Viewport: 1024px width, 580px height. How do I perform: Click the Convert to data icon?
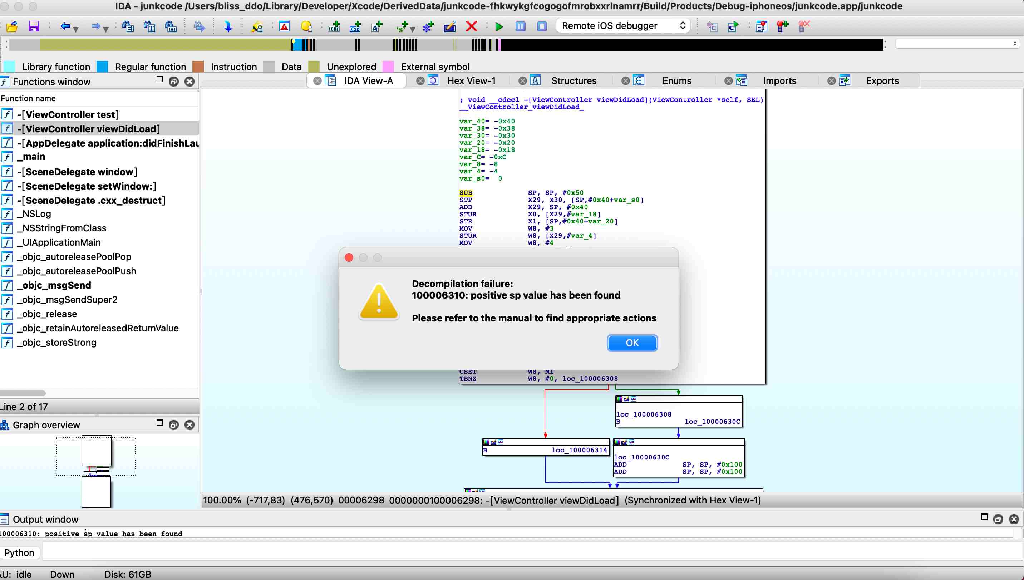click(355, 26)
